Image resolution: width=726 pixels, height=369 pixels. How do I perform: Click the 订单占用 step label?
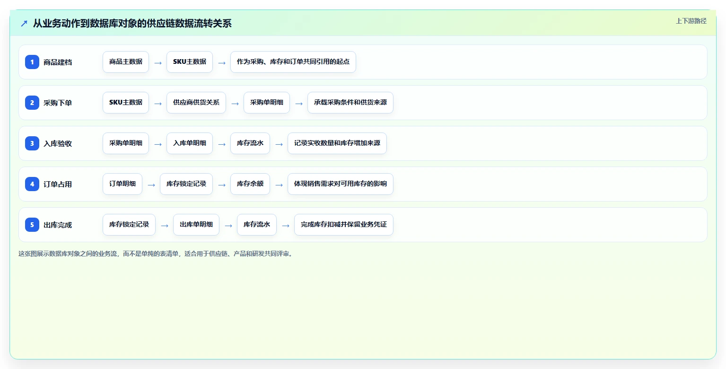[x=58, y=184]
